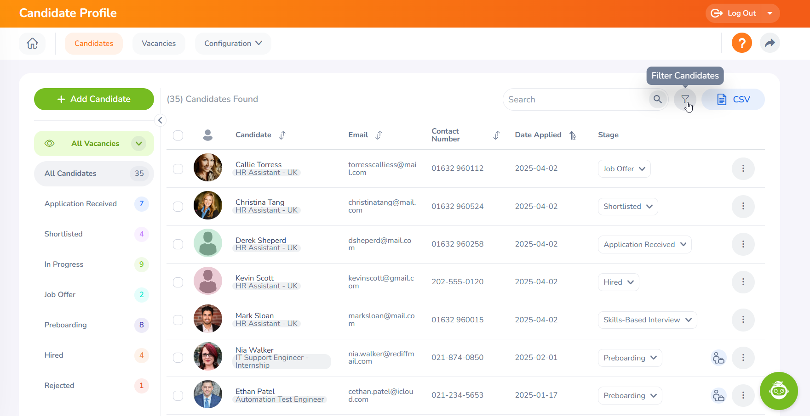Open the chatbot assistant icon
810x416 pixels.
pyautogui.click(x=778, y=391)
